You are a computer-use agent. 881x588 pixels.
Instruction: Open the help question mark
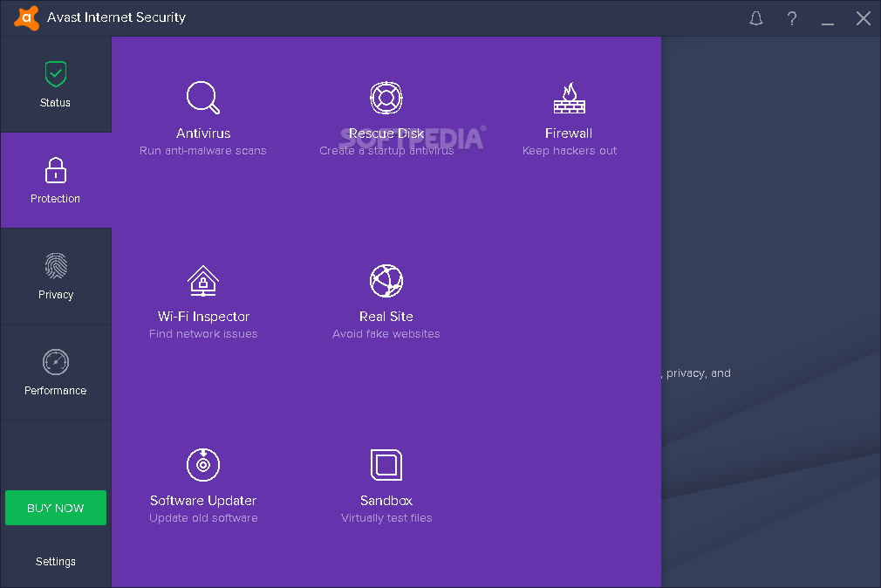coord(792,18)
